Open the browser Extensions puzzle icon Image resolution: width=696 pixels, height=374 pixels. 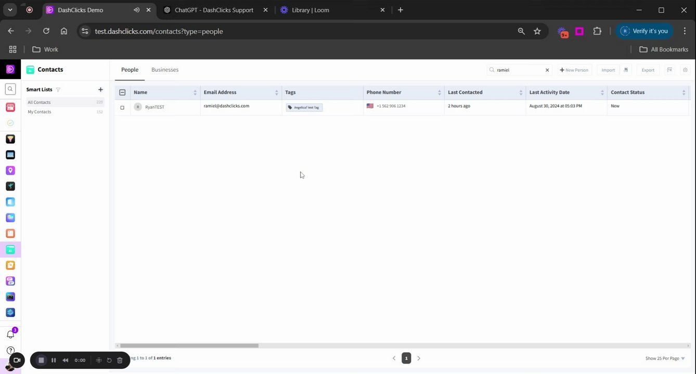pyautogui.click(x=597, y=31)
